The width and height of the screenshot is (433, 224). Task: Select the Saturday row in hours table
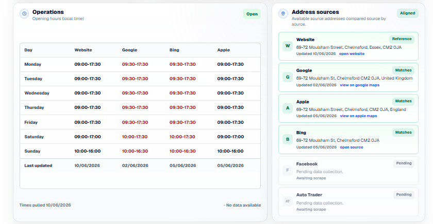click(x=140, y=137)
